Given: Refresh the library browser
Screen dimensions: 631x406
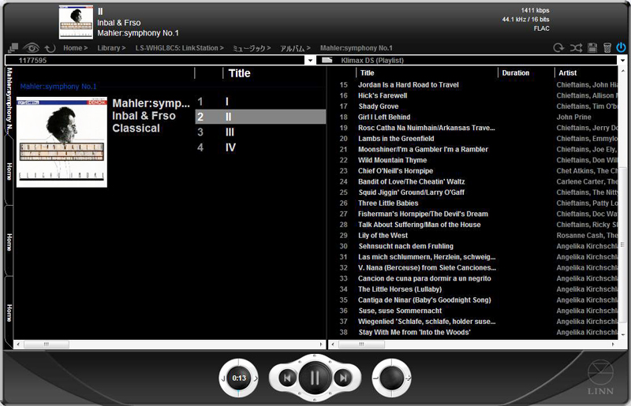Looking at the screenshot, I should click(x=50, y=48).
